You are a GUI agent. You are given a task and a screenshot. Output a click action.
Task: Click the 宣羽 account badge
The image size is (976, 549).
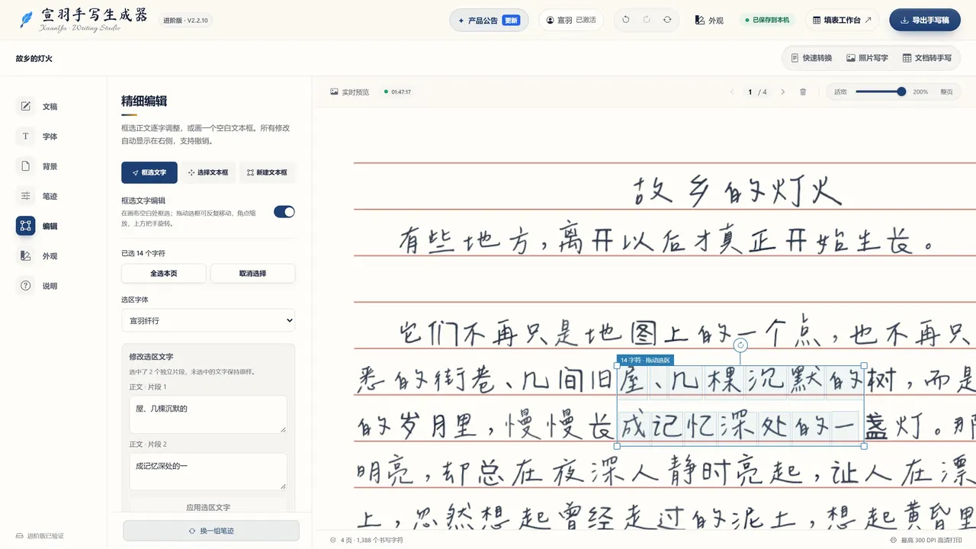click(571, 21)
